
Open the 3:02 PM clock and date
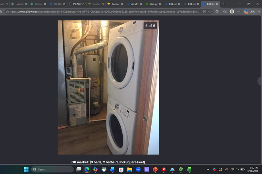[x=253, y=169]
